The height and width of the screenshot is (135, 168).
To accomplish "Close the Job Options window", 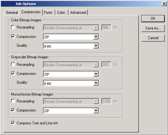I will [x=164, y=4].
